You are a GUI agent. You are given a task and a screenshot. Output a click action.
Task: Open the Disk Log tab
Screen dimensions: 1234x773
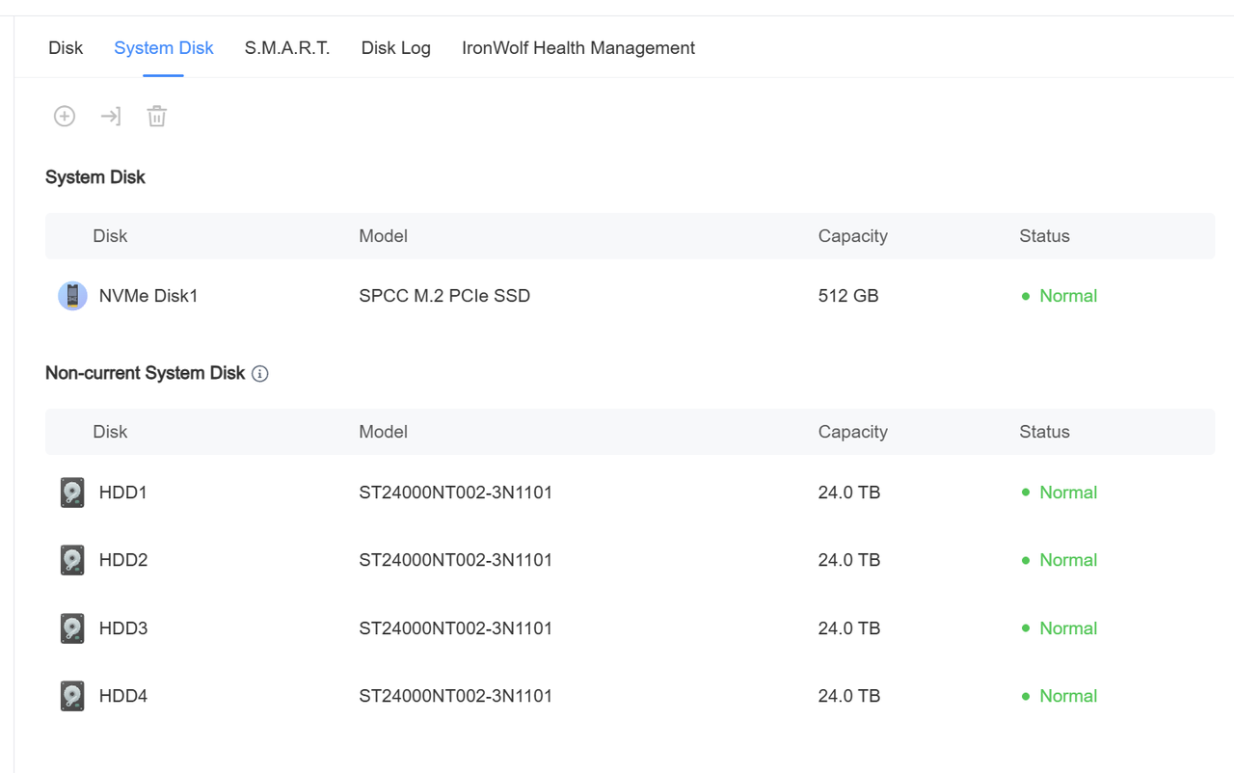click(x=396, y=48)
